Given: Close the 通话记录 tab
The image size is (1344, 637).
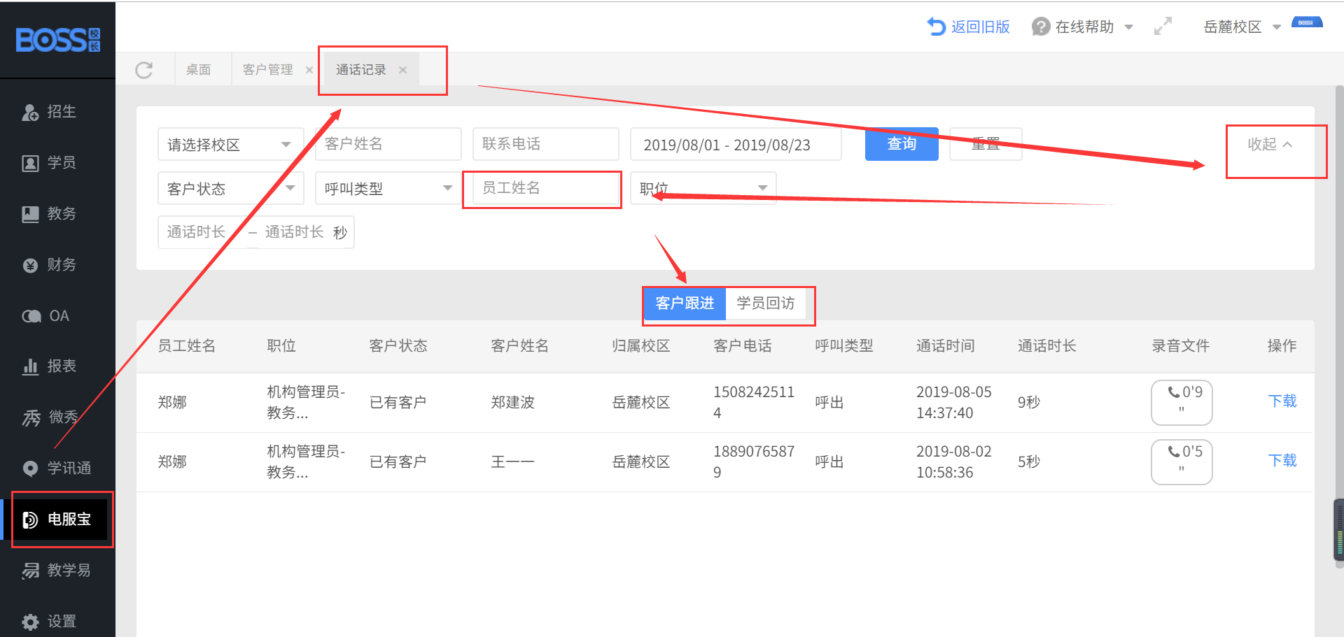Looking at the screenshot, I should 402,70.
